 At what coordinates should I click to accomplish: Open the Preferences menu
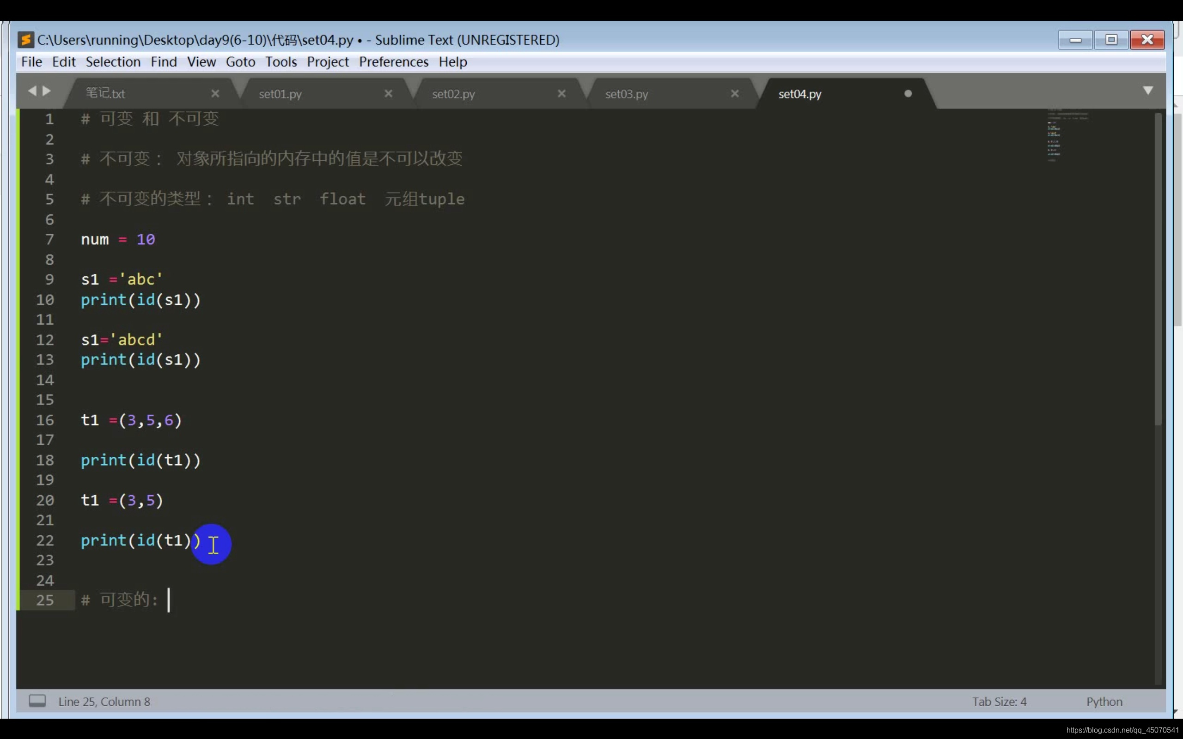tap(394, 62)
